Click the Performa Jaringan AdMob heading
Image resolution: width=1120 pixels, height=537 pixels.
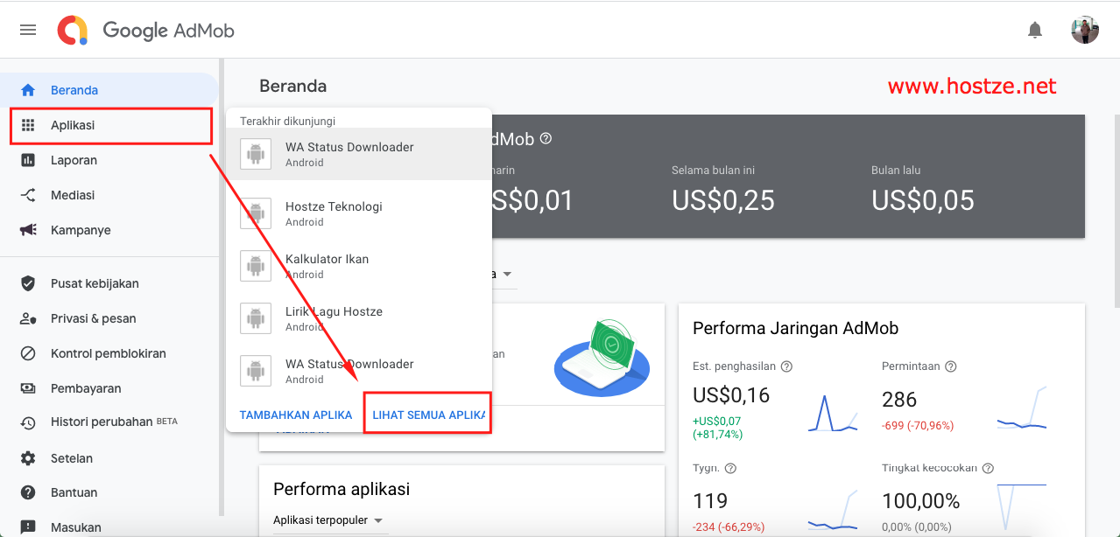click(795, 329)
